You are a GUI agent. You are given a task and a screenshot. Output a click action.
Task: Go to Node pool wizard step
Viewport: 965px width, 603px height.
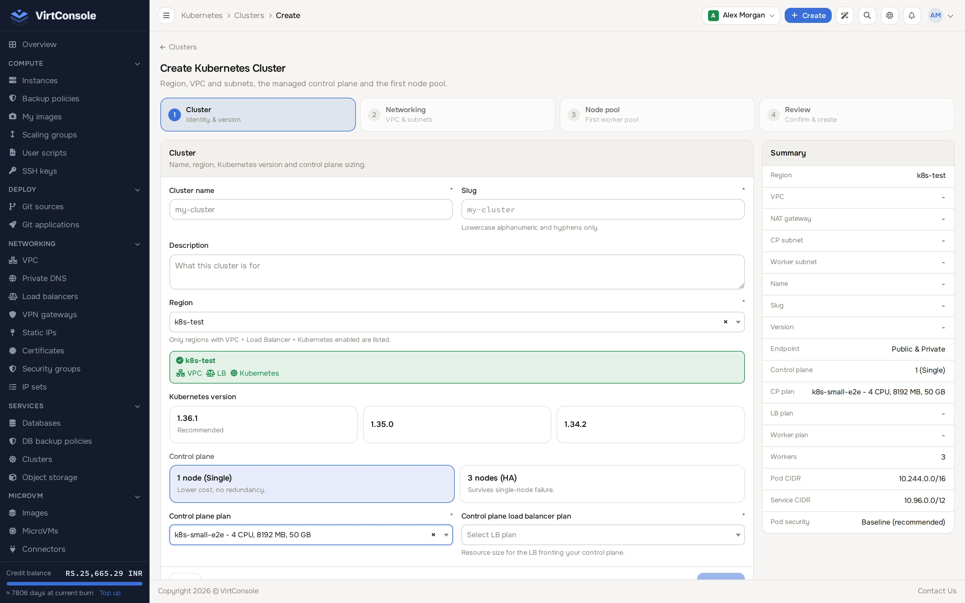pos(657,115)
